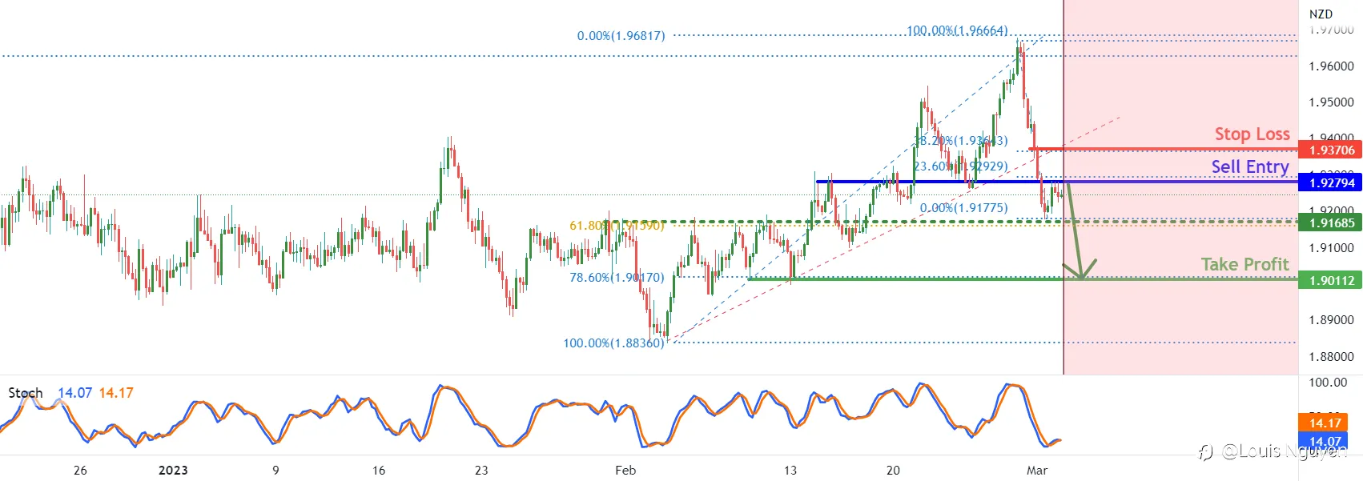Click the 78.60%(1.90170) Fibonacci label
The image size is (1363, 481).
tap(617, 277)
